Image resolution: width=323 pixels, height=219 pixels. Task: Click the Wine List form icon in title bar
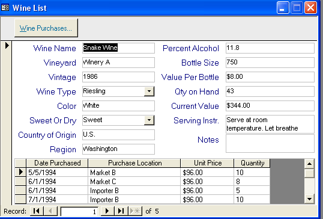point(5,8)
